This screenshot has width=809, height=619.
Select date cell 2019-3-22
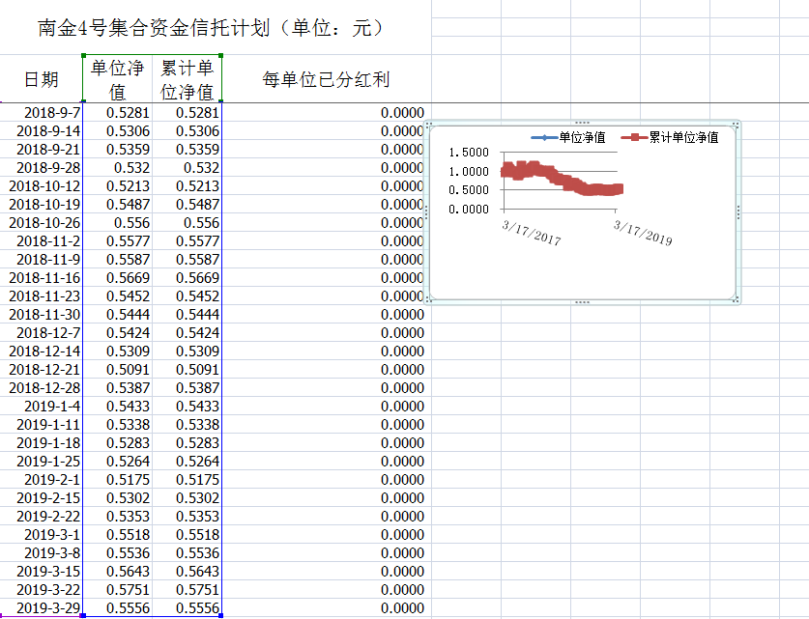42,590
